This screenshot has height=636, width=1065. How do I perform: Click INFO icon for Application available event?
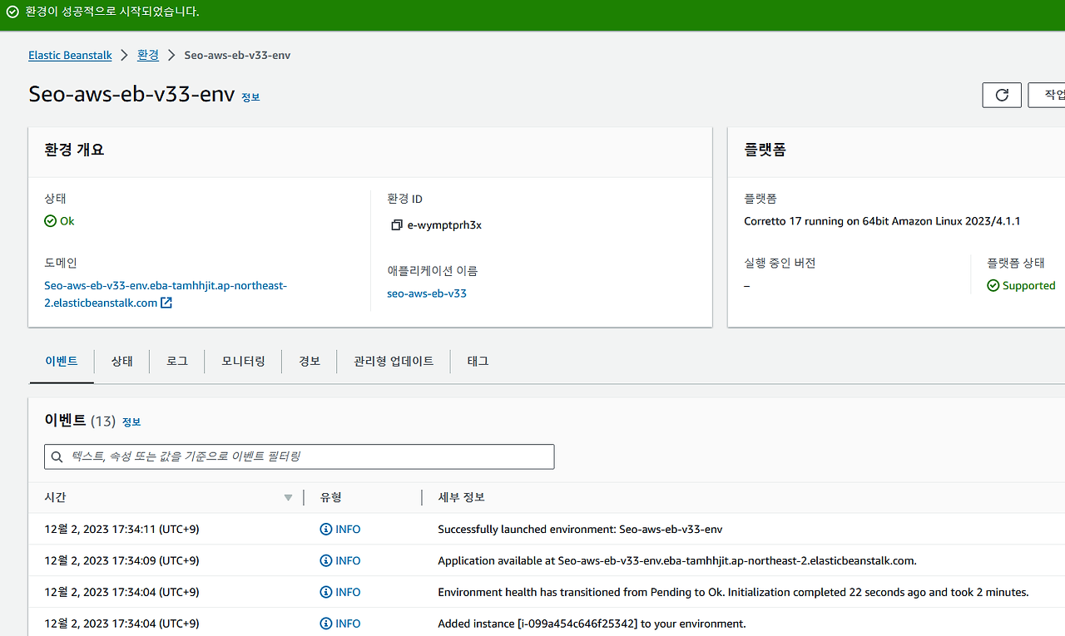[326, 561]
